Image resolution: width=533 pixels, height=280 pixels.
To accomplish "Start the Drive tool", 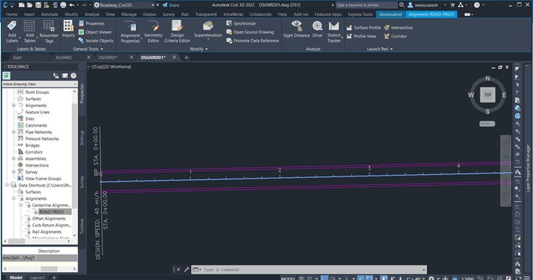I will [x=317, y=29].
